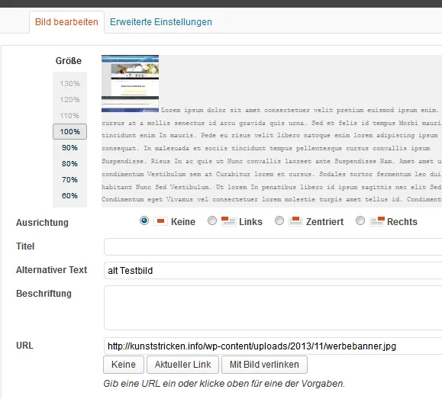Switch to Erweiterte Einstellungen tab

tap(161, 22)
